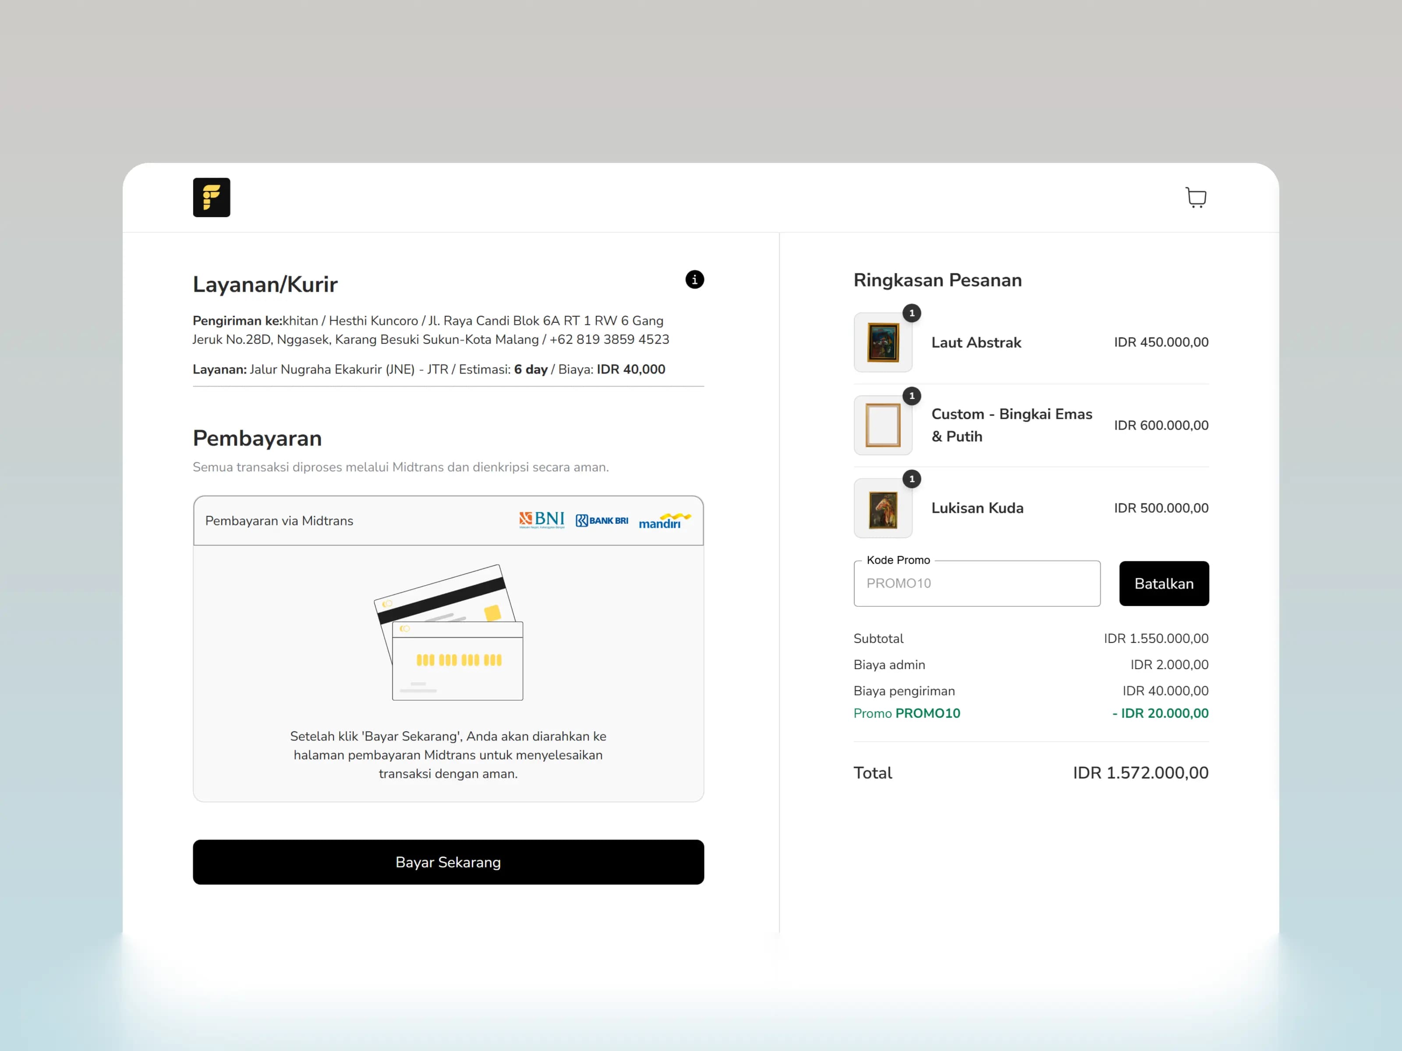The image size is (1402, 1051).
Task: Click discount value - IDR 20.000,00
Action: point(1160,713)
